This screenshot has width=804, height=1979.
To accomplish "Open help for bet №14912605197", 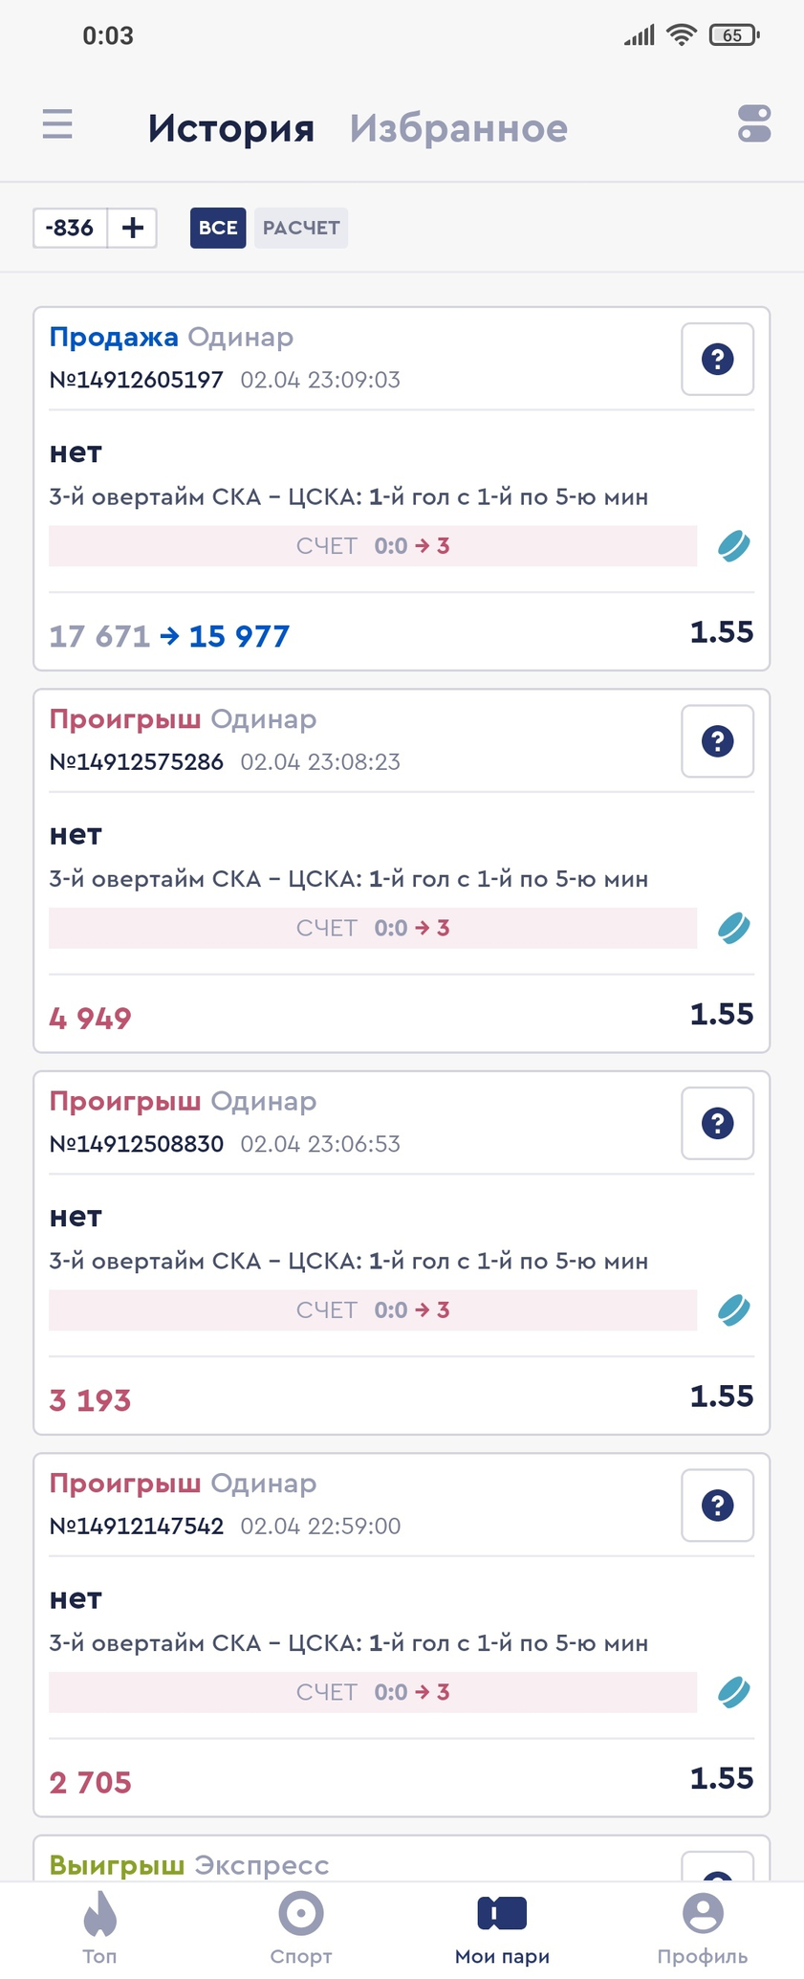I will tap(717, 359).
